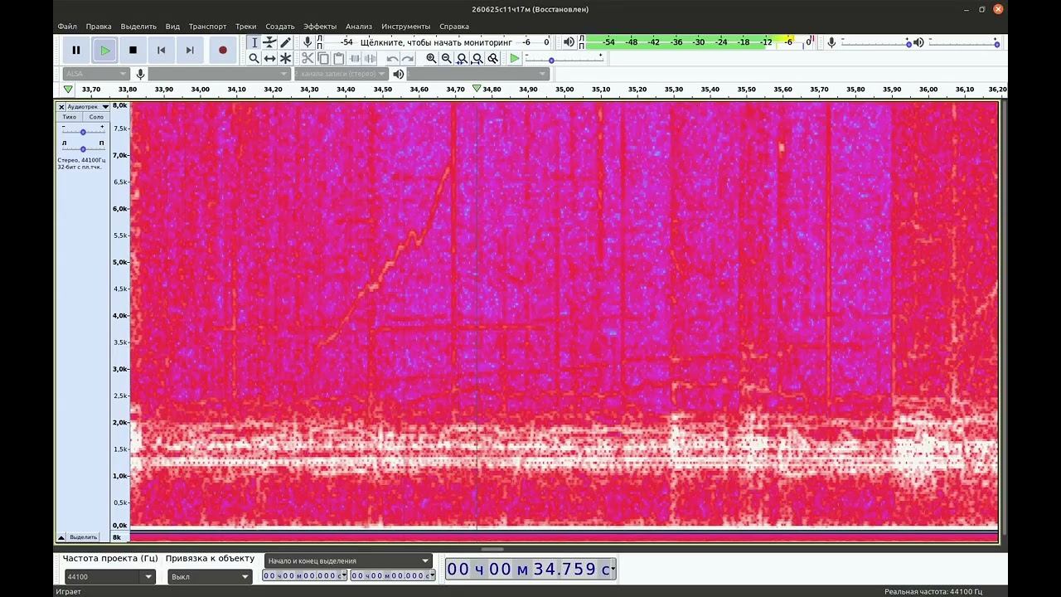Open the playback device dropdown
Screen dimensions: 1061x597
[x=478, y=74]
